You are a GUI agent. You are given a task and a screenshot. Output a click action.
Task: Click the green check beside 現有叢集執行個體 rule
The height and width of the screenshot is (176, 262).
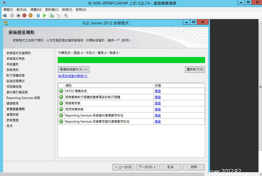coord(61,97)
